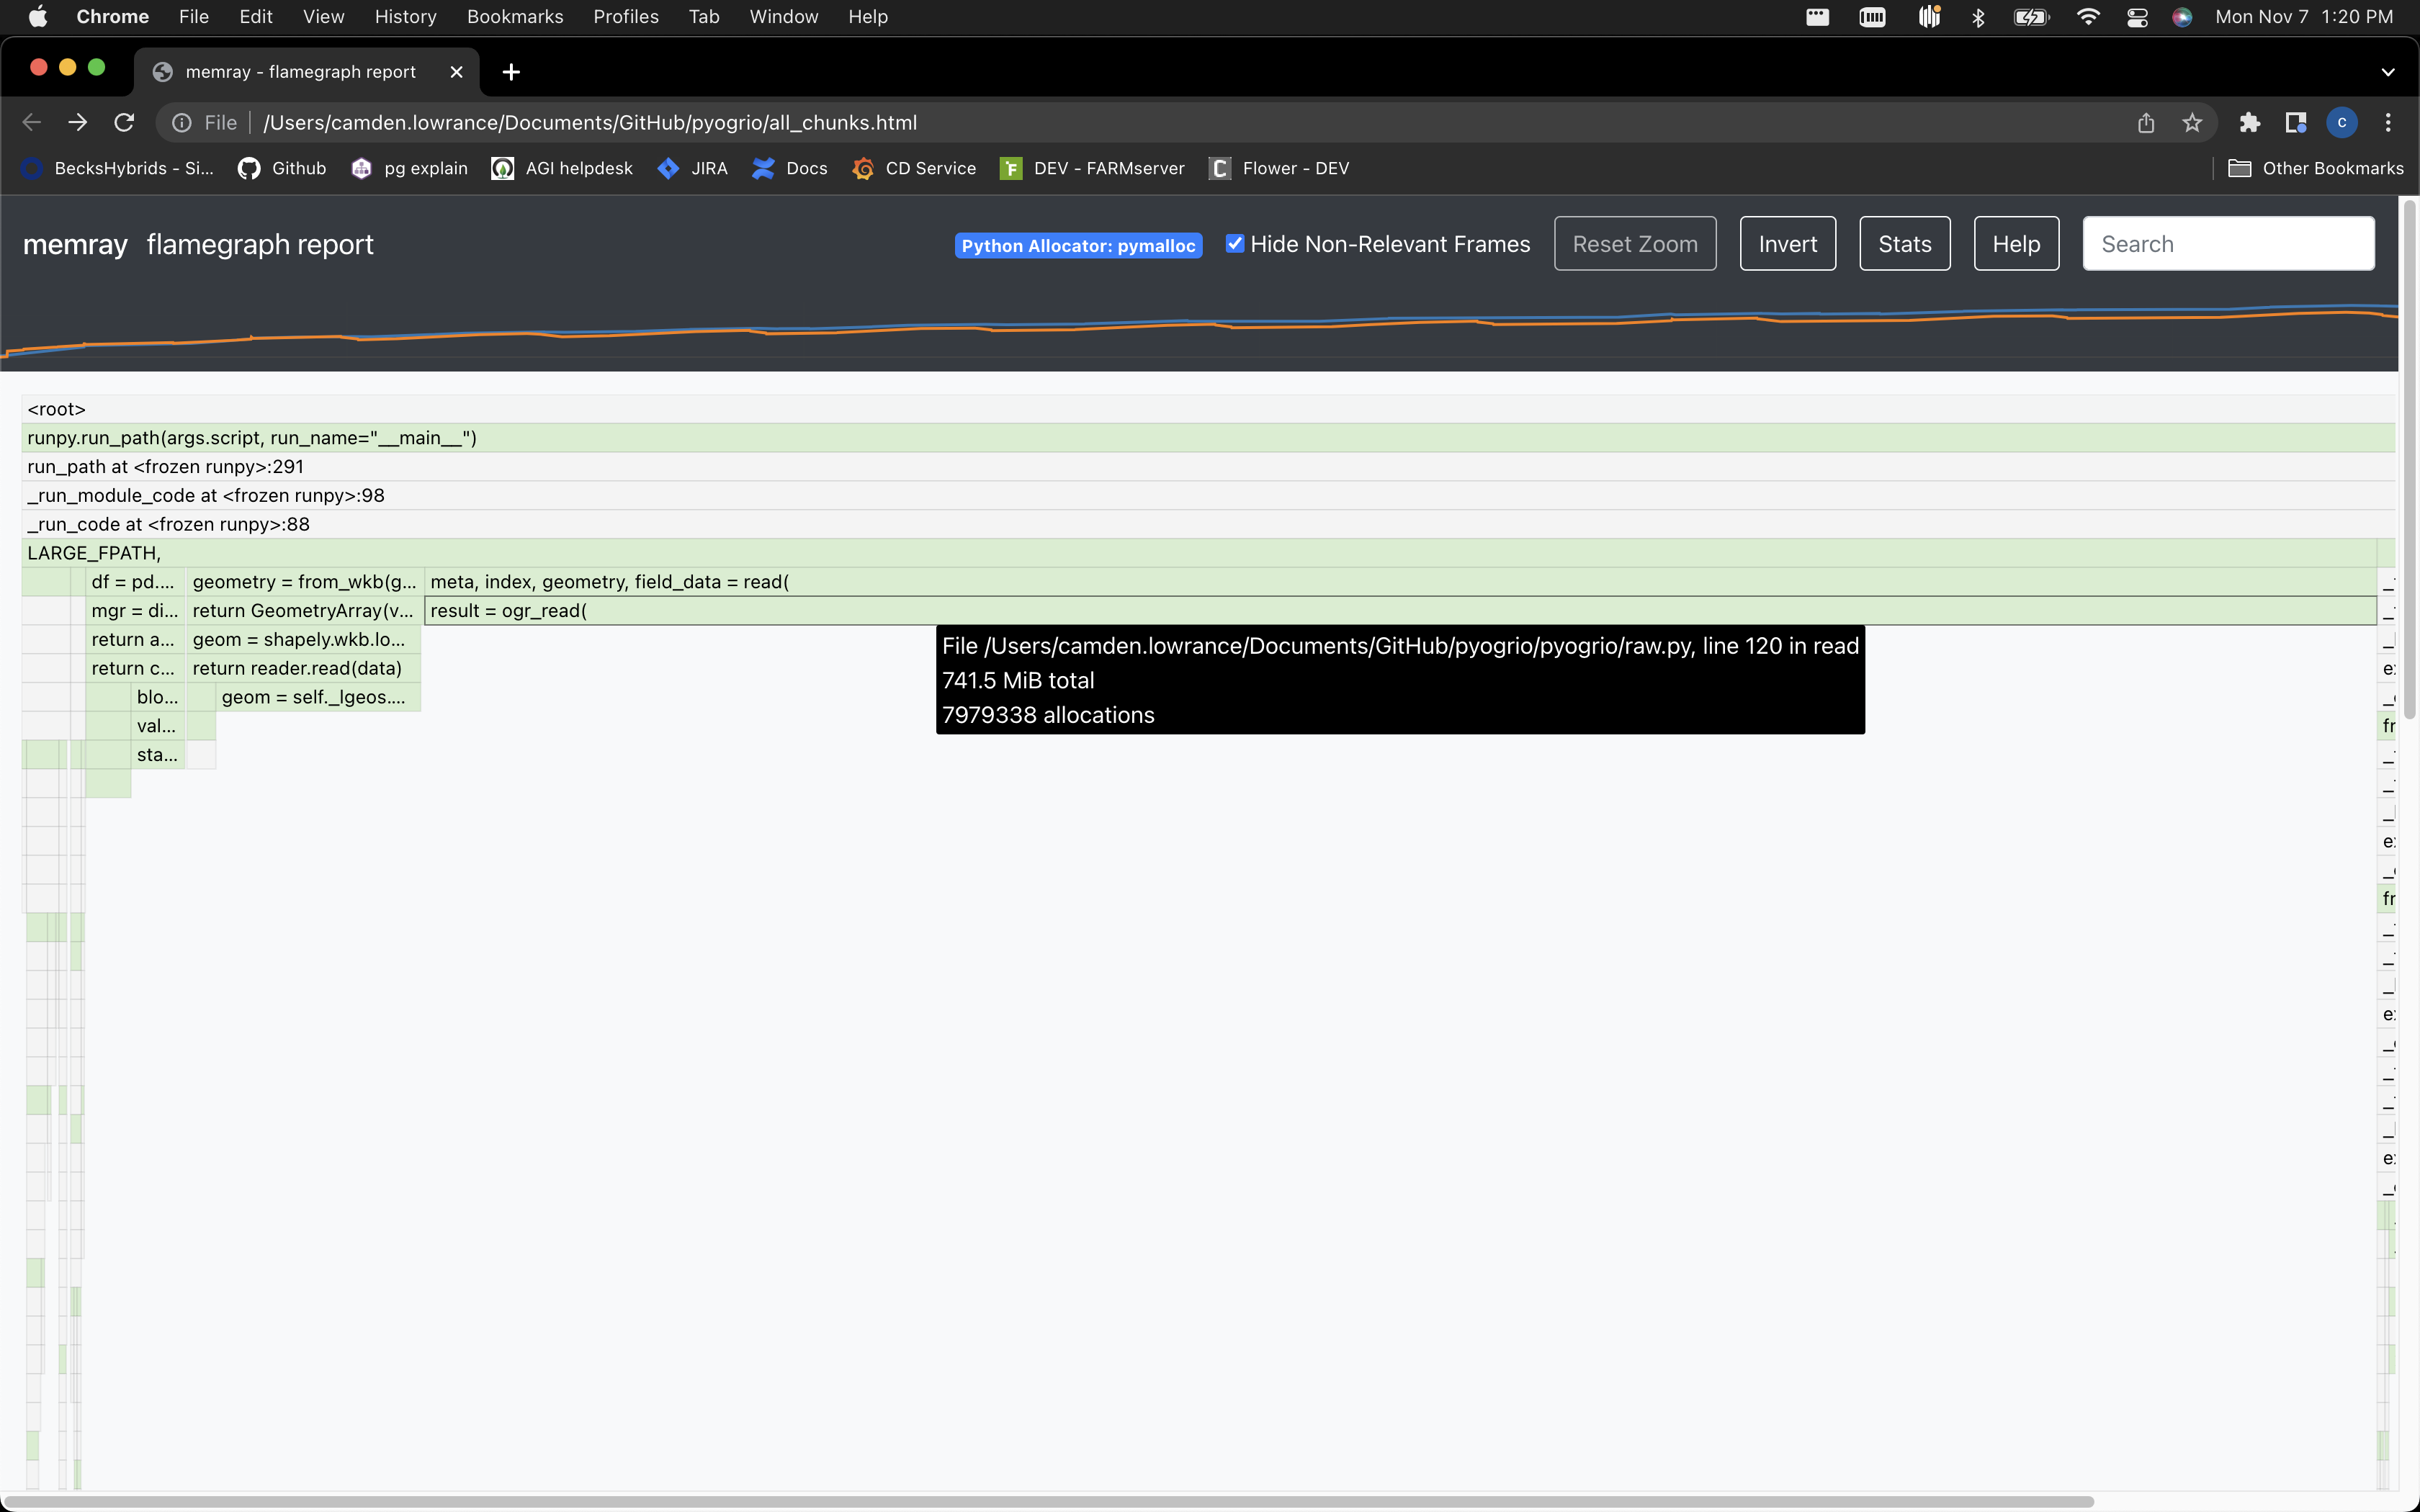Image resolution: width=2420 pixels, height=1512 pixels.
Task: Open the View menu
Action: pyautogui.click(x=323, y=17)
